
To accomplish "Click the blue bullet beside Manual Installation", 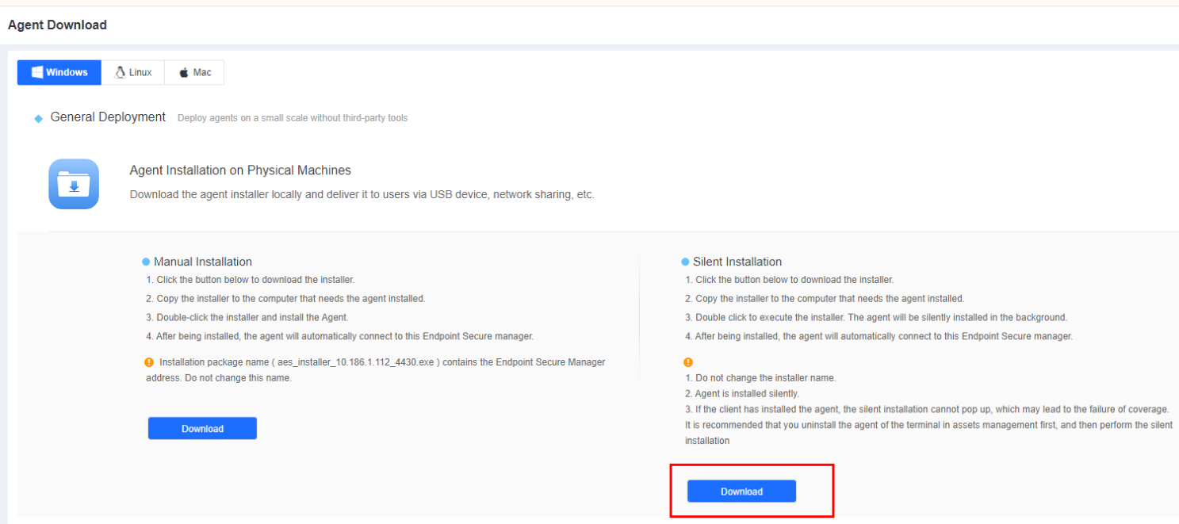I will [146, 262].
